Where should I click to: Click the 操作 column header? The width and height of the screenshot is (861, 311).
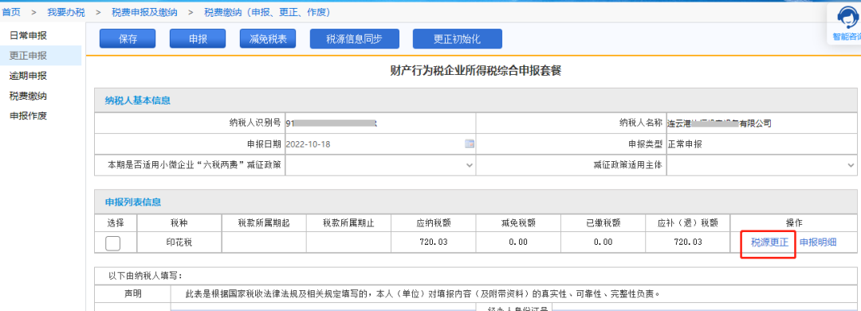pyautogui.click(x=794, y=222)
